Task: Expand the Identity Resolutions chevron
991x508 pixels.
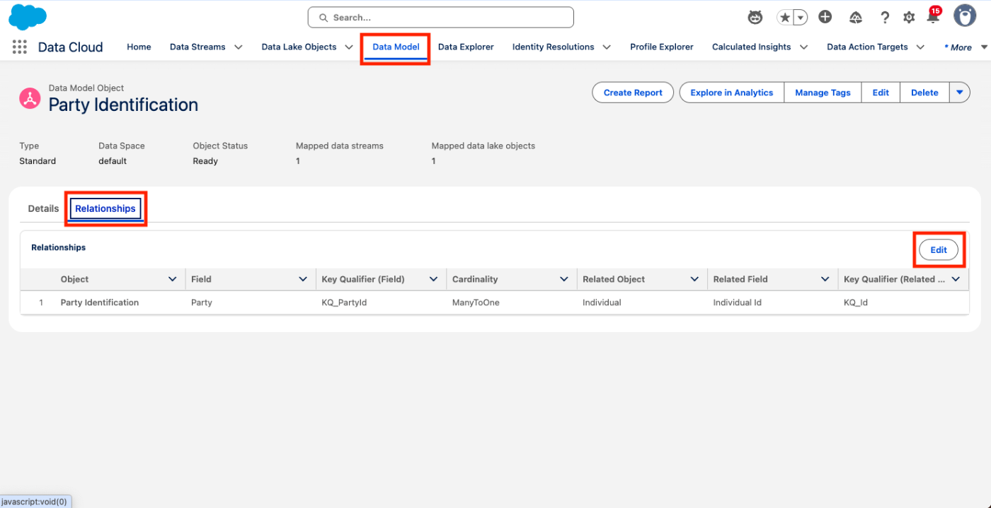Action: click(607, 47)
